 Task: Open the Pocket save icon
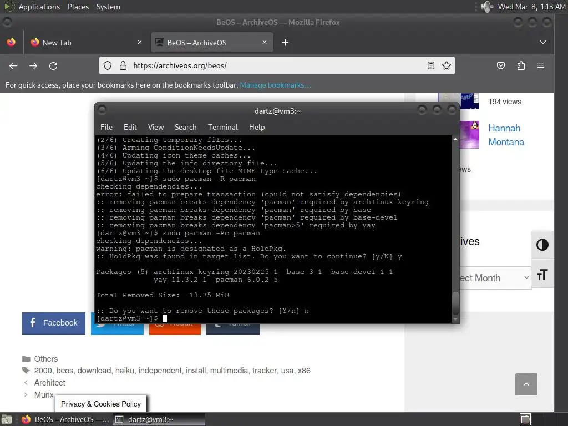pos(501,65)
